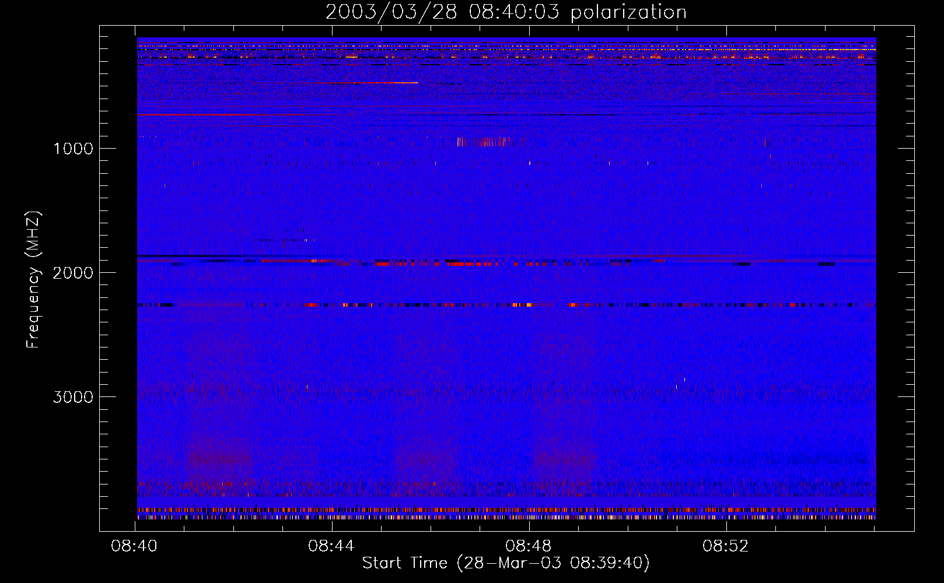944x583 pixels.
Task: Click the plot title "2003/03/28 08:40:03 polarization"
Action: 506,12
